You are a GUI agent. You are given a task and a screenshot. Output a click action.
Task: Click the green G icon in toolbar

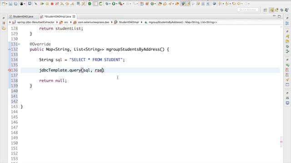[x=152, y=4]
